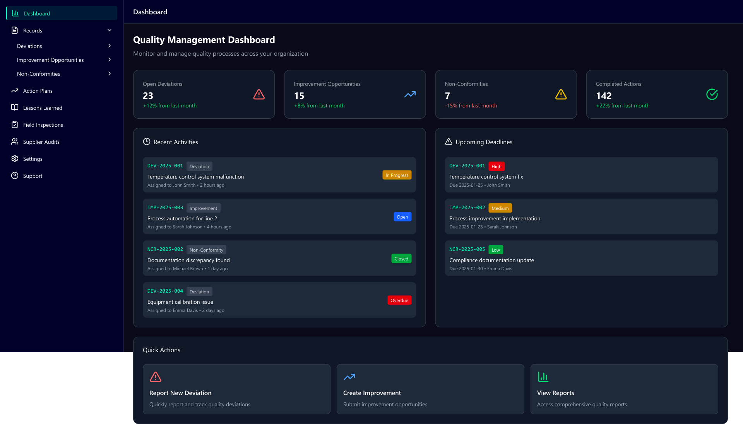Expand the Non-Conformities submenu arrow
This screenshot has width=743, height=424.
[x=110, y=73]
